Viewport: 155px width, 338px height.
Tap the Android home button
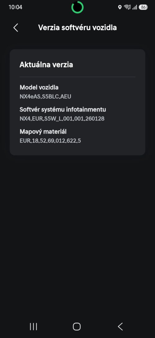[77, 326]
